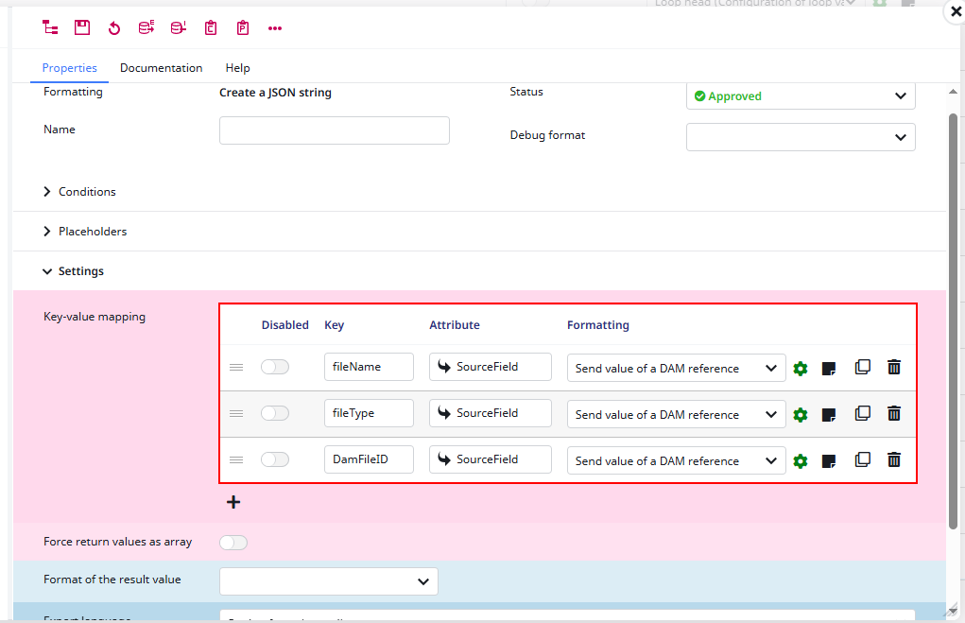Image resolution: width=965 pixels, height=623 pixels.
Task: Open the tree structure view icon
Action: pos(50,27)
